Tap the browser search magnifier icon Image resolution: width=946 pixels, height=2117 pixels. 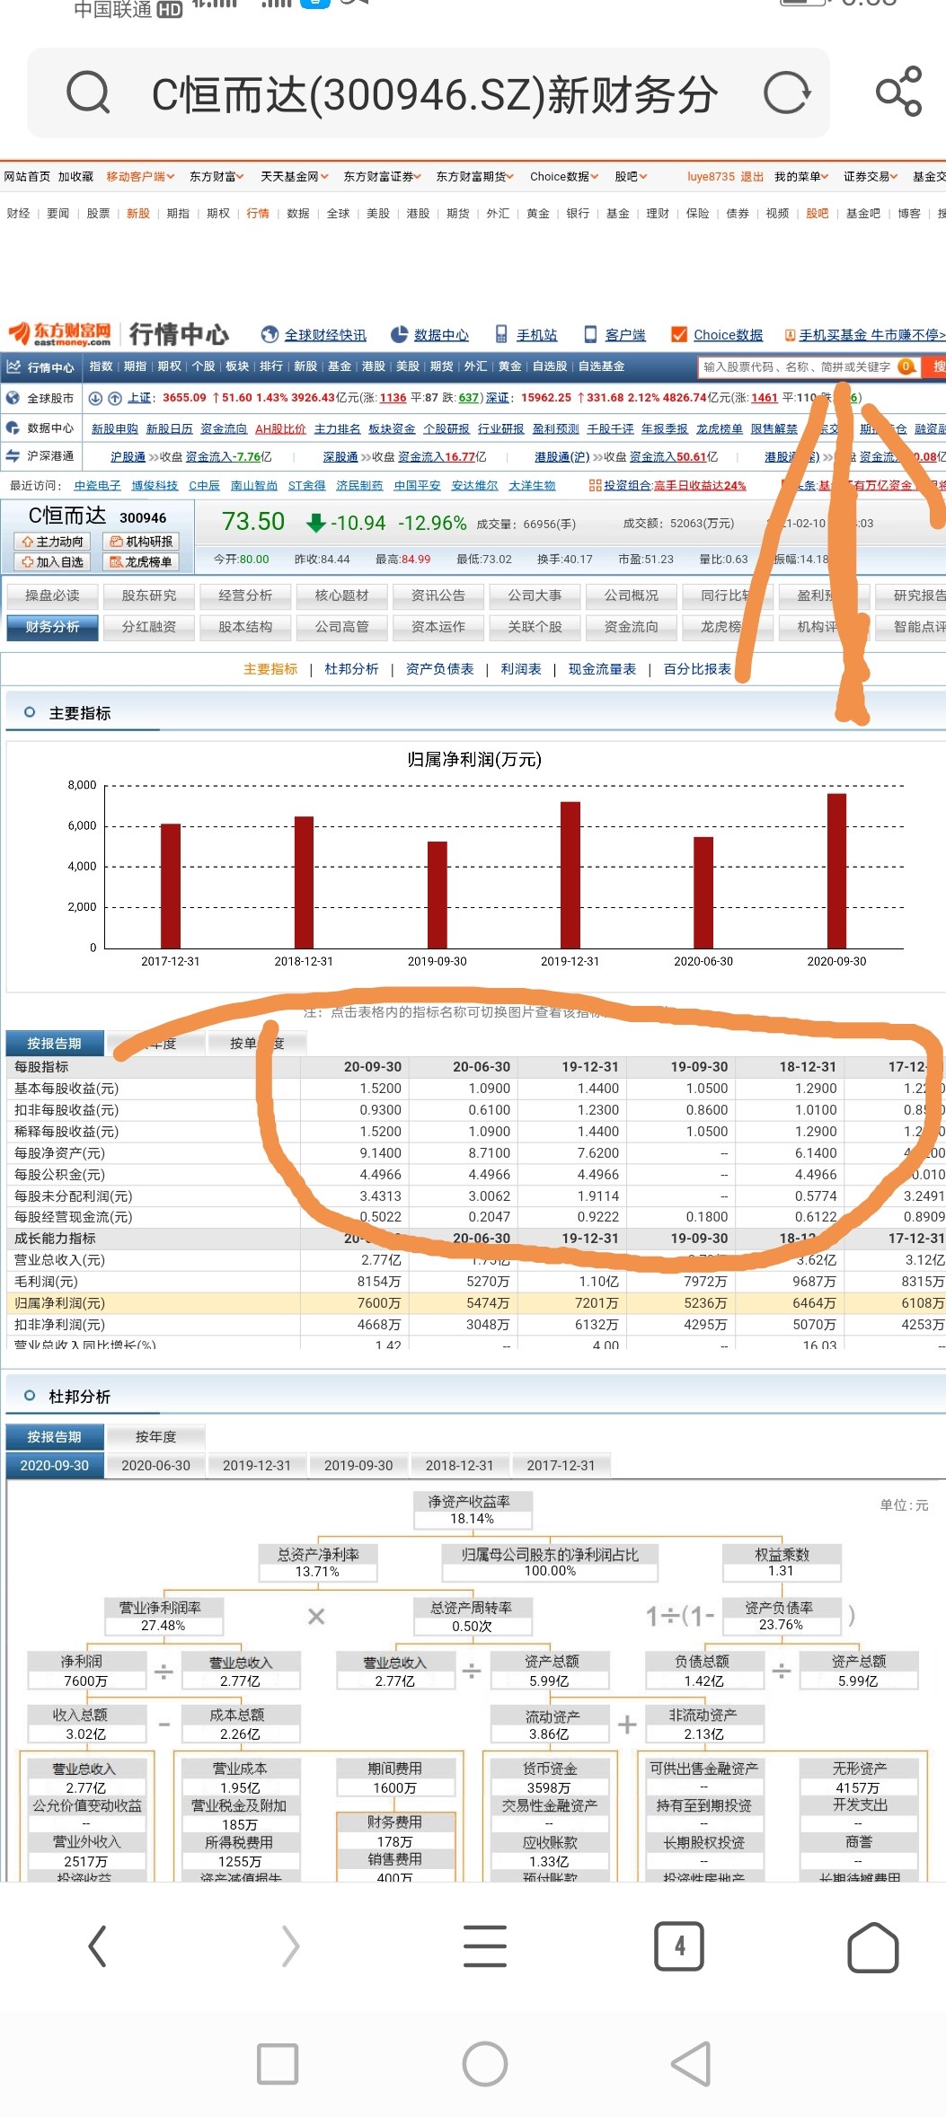(x=88, y=93)
